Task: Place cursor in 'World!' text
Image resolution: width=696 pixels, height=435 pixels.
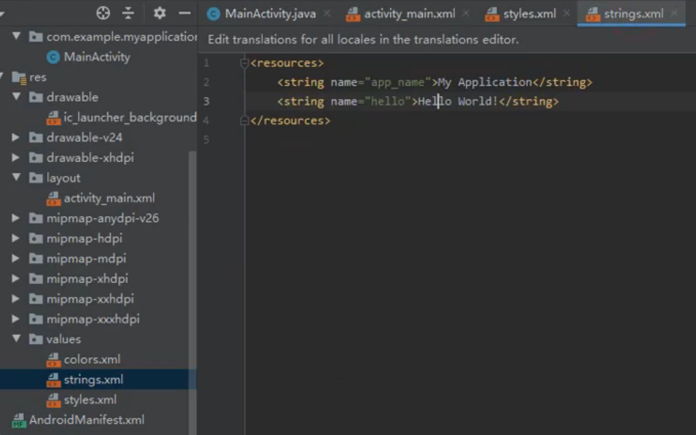Action: click(x=478, y=101)
